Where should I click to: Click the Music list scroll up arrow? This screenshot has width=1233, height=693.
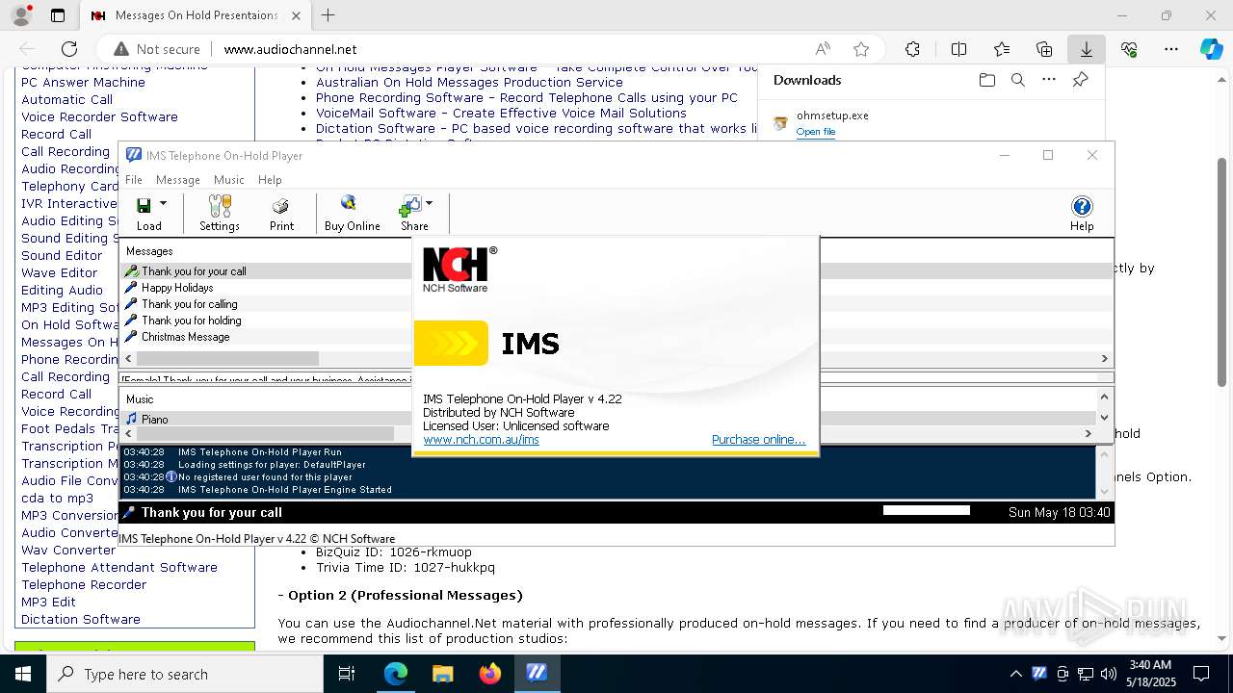tap(1104, 397)
